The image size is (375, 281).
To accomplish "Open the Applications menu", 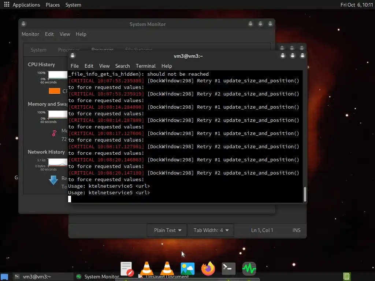I will [x=26, y=5].
